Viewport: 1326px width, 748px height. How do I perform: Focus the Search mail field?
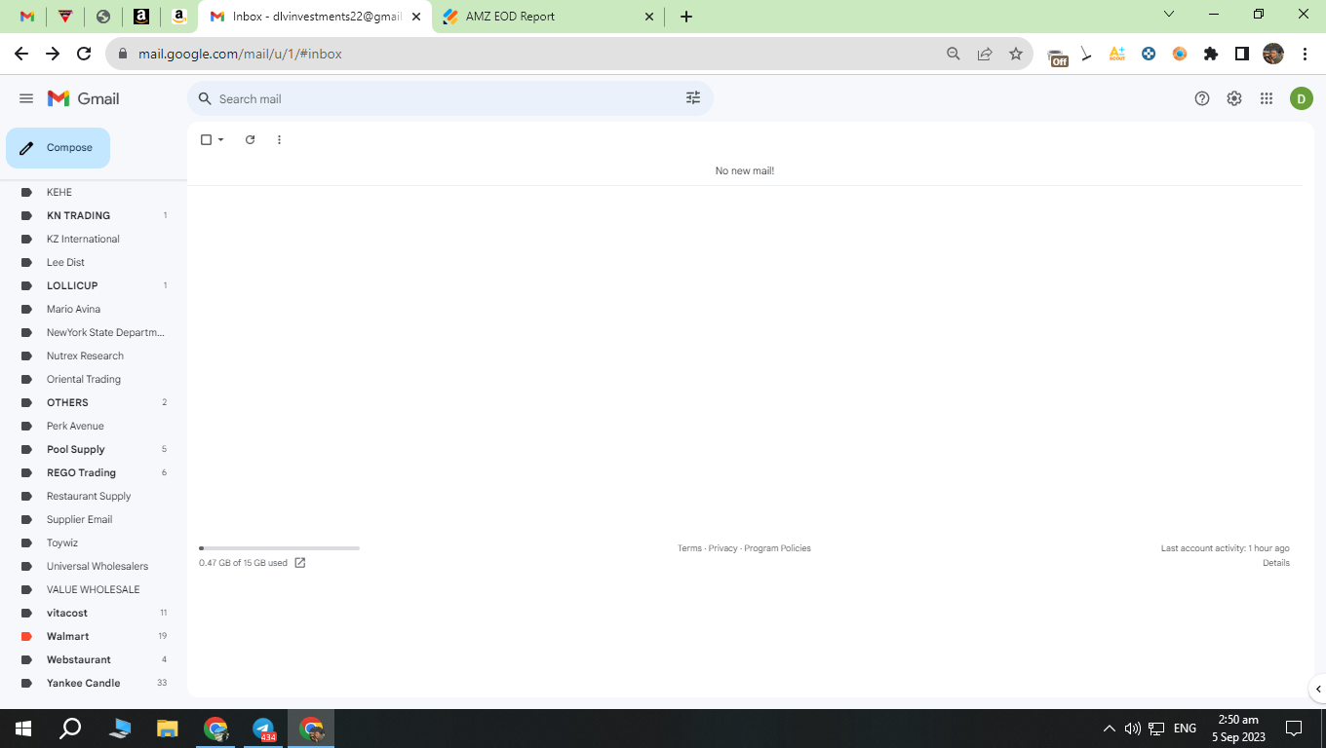click(x=450, y=98)
